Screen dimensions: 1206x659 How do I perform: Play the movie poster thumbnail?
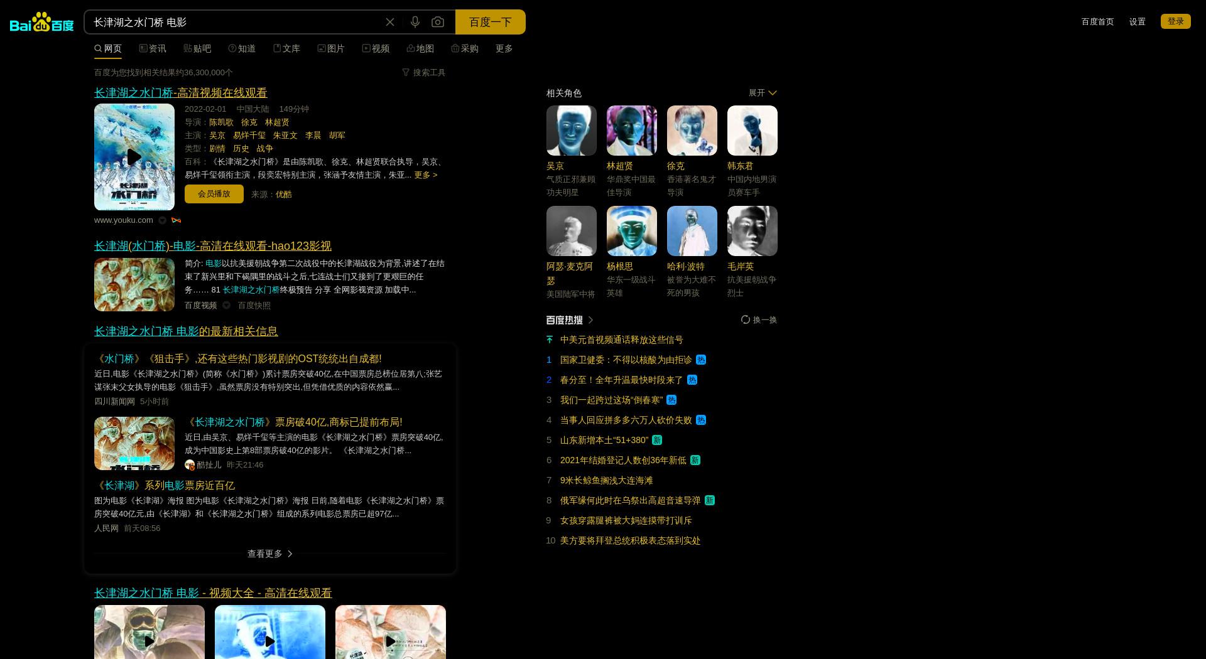click(134, 157)
